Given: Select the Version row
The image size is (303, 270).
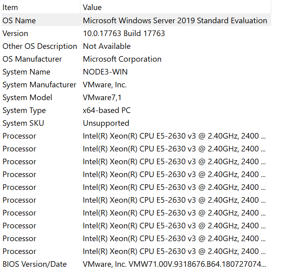Looking at the screenshot, I should tap(136, 33).
